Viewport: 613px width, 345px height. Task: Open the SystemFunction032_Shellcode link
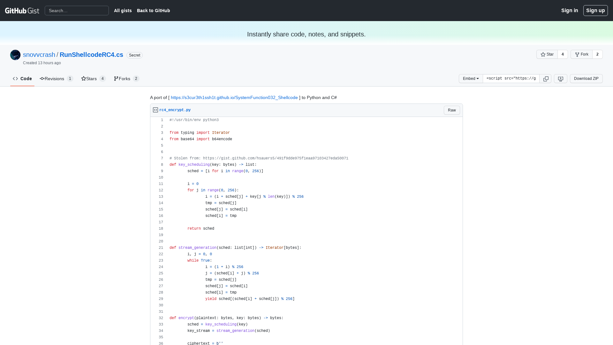[x=234, y=97]
